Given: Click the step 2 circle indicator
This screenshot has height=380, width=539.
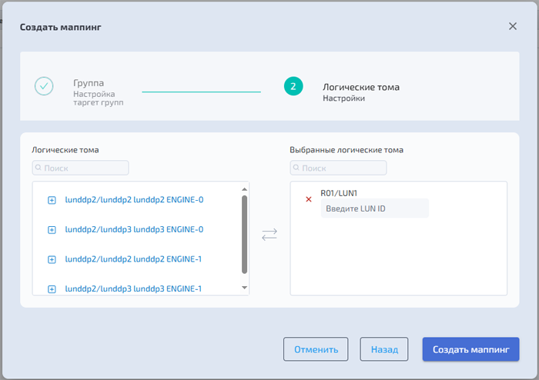Looking at the screenshot, I should tap(293, 86).
